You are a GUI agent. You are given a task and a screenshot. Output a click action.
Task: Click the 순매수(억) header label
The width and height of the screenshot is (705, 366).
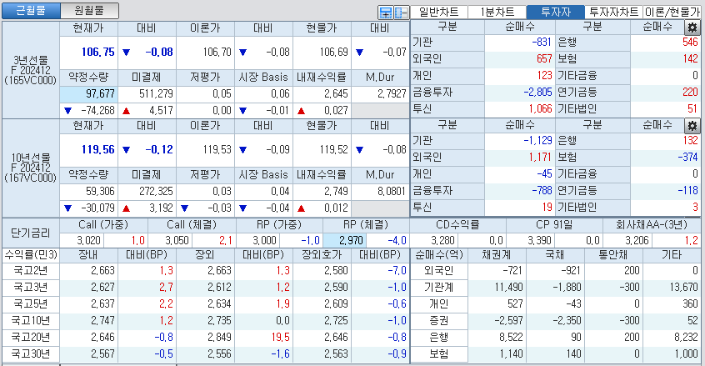(x=439, y=255)
